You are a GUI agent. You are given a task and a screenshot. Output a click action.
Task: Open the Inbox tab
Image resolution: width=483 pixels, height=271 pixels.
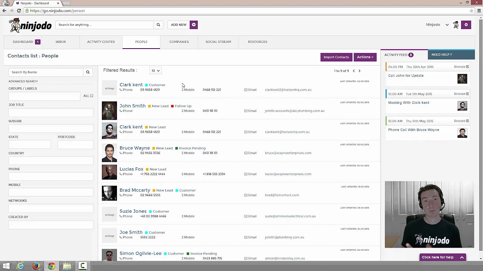coord(61,42)
